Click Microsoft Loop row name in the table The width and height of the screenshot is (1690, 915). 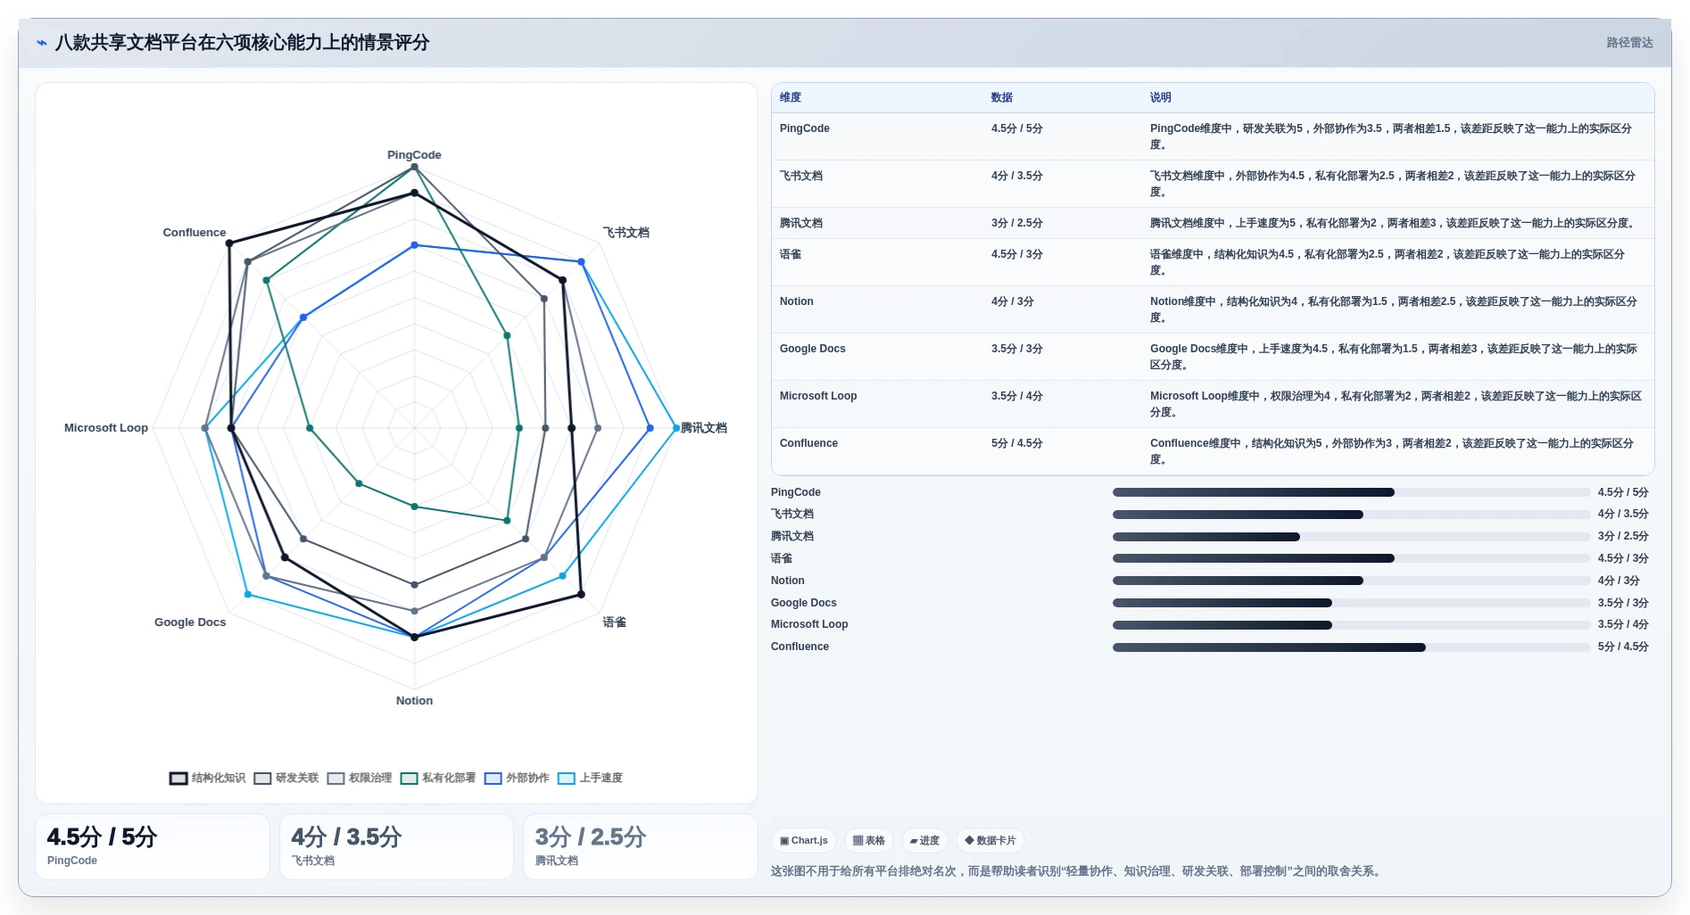818,396
